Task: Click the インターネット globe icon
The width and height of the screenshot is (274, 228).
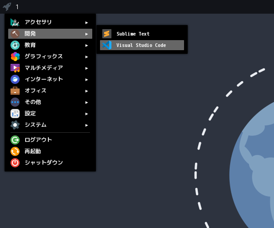Action: point(15,79)
